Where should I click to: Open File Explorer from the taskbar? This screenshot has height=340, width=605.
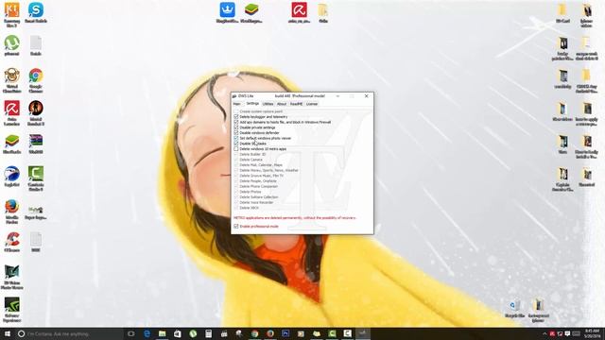tap(163, 333)
